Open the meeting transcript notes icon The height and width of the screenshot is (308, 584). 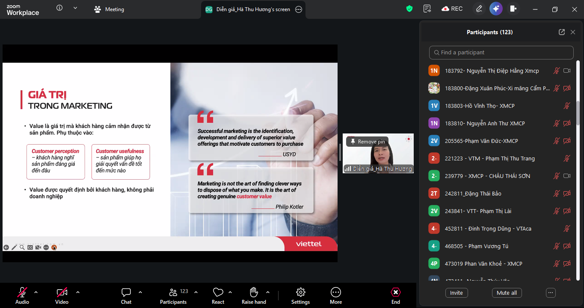(427, 9)
